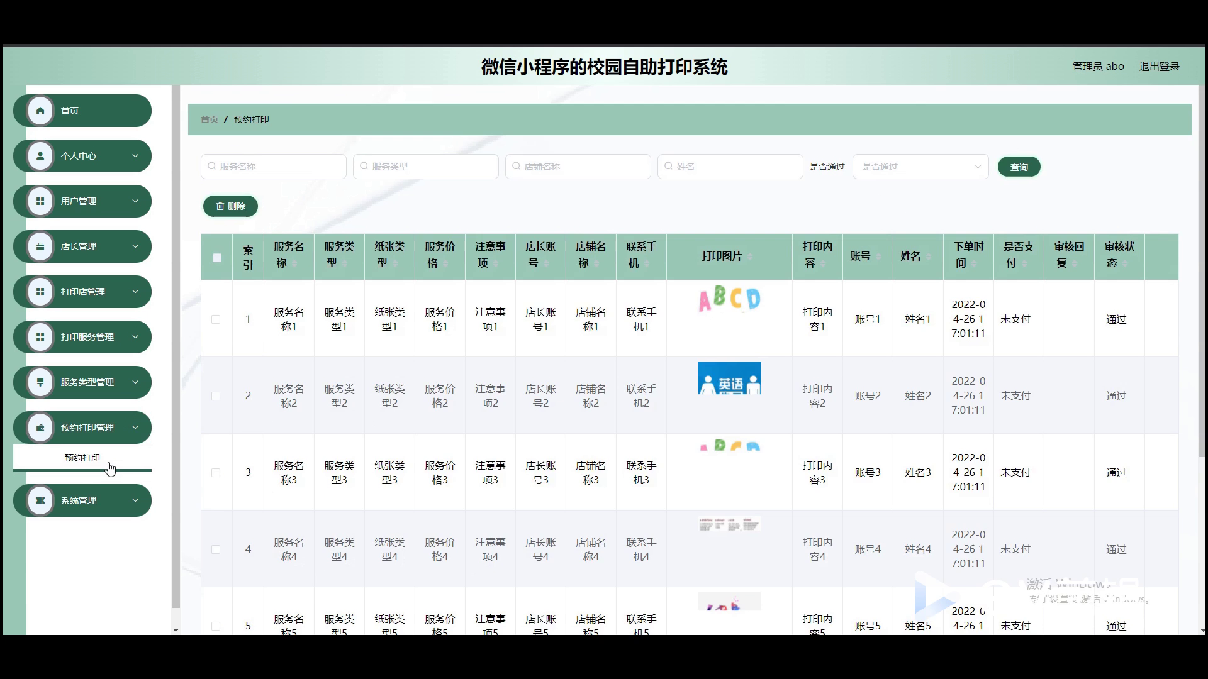Click the 服务名称 search input
Screen dimensions: 1208x679
tap(274, 167)
